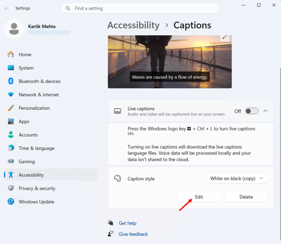Click the live captions caption-box icon
This screenshot has height=244, width=281.
(x=117, y=111)
